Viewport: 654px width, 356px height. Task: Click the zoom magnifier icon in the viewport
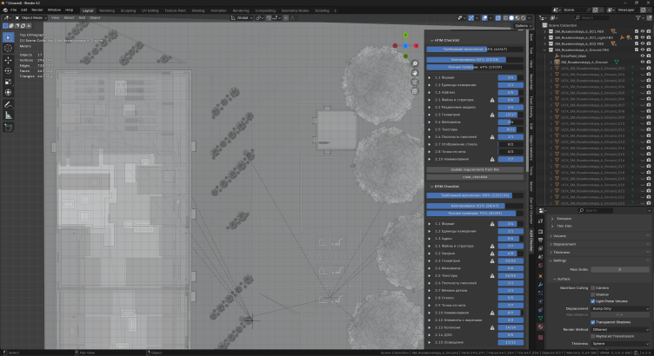pos(415,64)
